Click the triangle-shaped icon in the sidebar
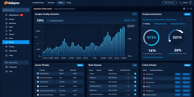The width and height of the screenshot is (194, 97). 7,31
